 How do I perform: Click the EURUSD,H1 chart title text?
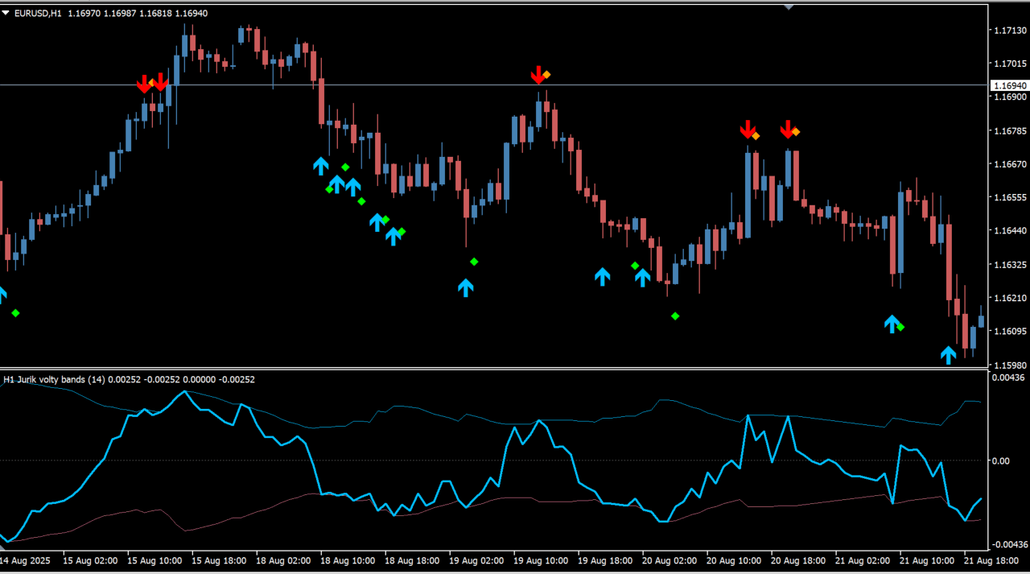pyautogui.click(x=38, y=13)
